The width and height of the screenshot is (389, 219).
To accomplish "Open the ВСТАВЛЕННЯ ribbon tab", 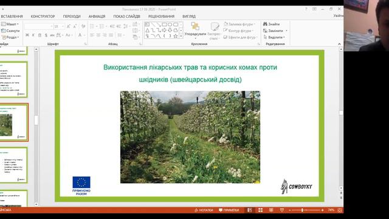I will [x=12, y=16].
